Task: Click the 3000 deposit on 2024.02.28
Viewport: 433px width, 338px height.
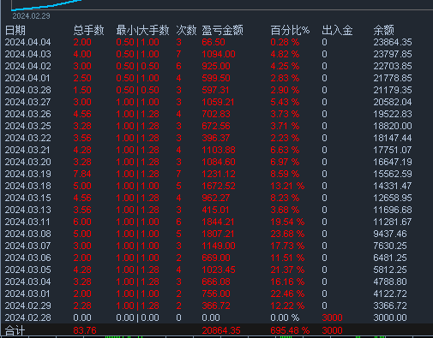Action: point(332,317)
